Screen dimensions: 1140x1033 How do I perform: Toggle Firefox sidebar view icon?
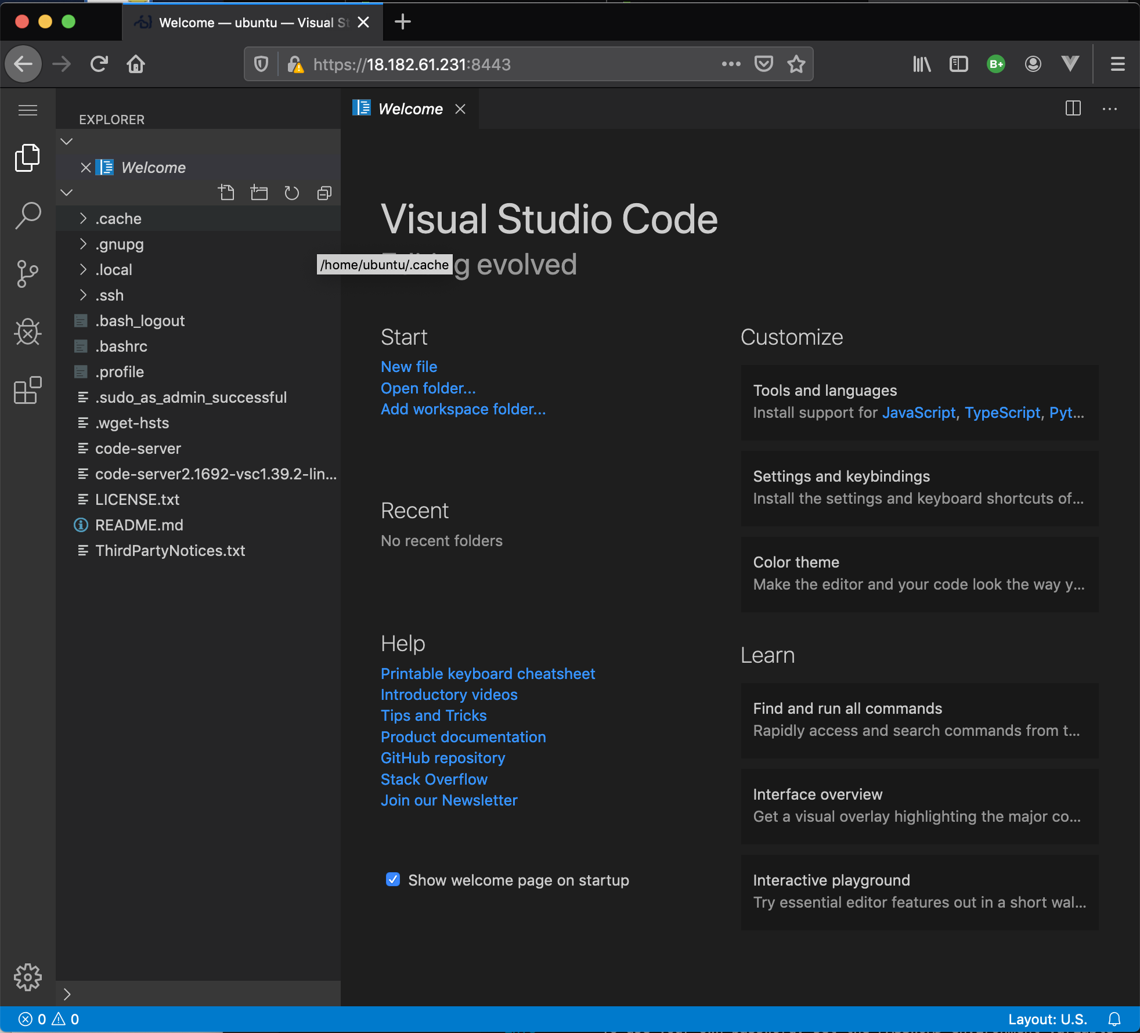(x=958, y=64)
